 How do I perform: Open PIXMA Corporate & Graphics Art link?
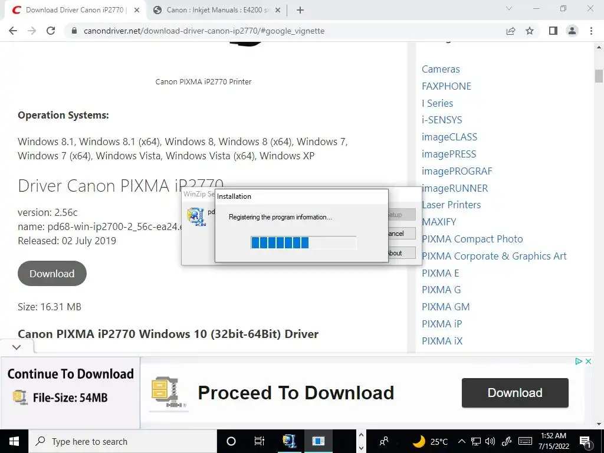click(x=494, y=256)
